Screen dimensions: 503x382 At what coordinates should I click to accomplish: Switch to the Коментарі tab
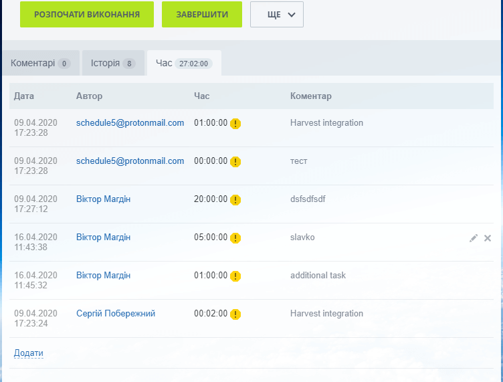(x=41, y=63)
